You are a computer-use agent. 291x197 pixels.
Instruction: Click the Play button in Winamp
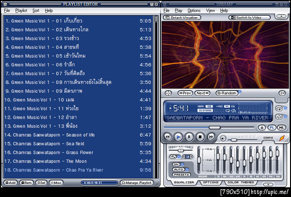178,137
